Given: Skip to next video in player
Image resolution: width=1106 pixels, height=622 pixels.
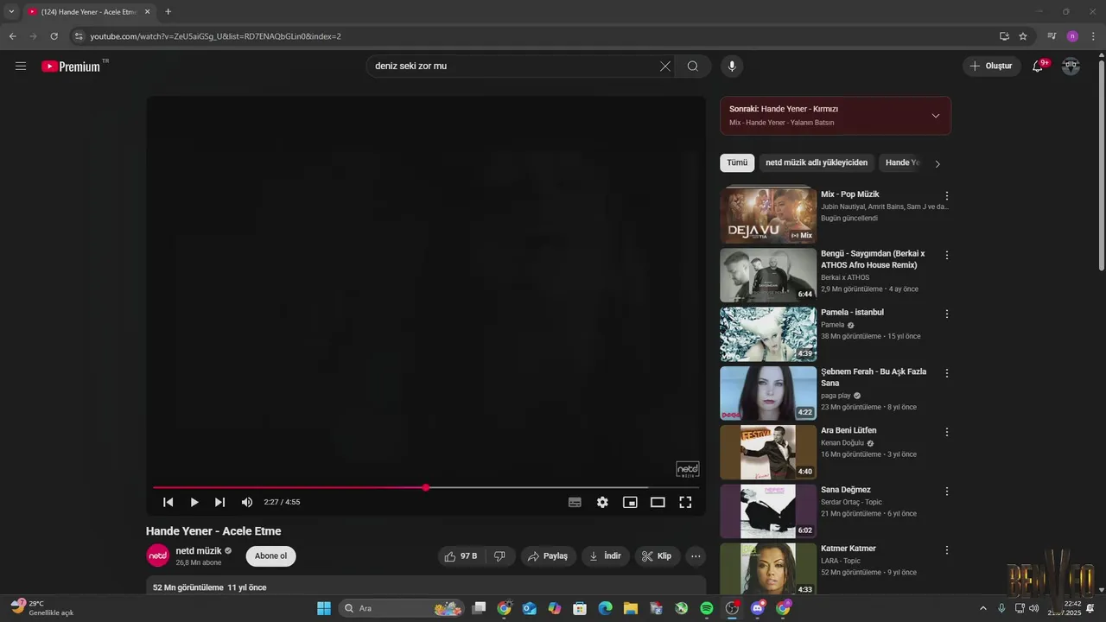Looking at the screenshot, I should (x=220, y=502).
